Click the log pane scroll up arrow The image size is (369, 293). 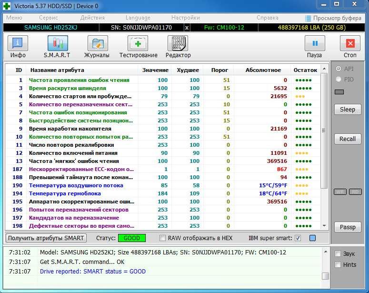(326, 252)
